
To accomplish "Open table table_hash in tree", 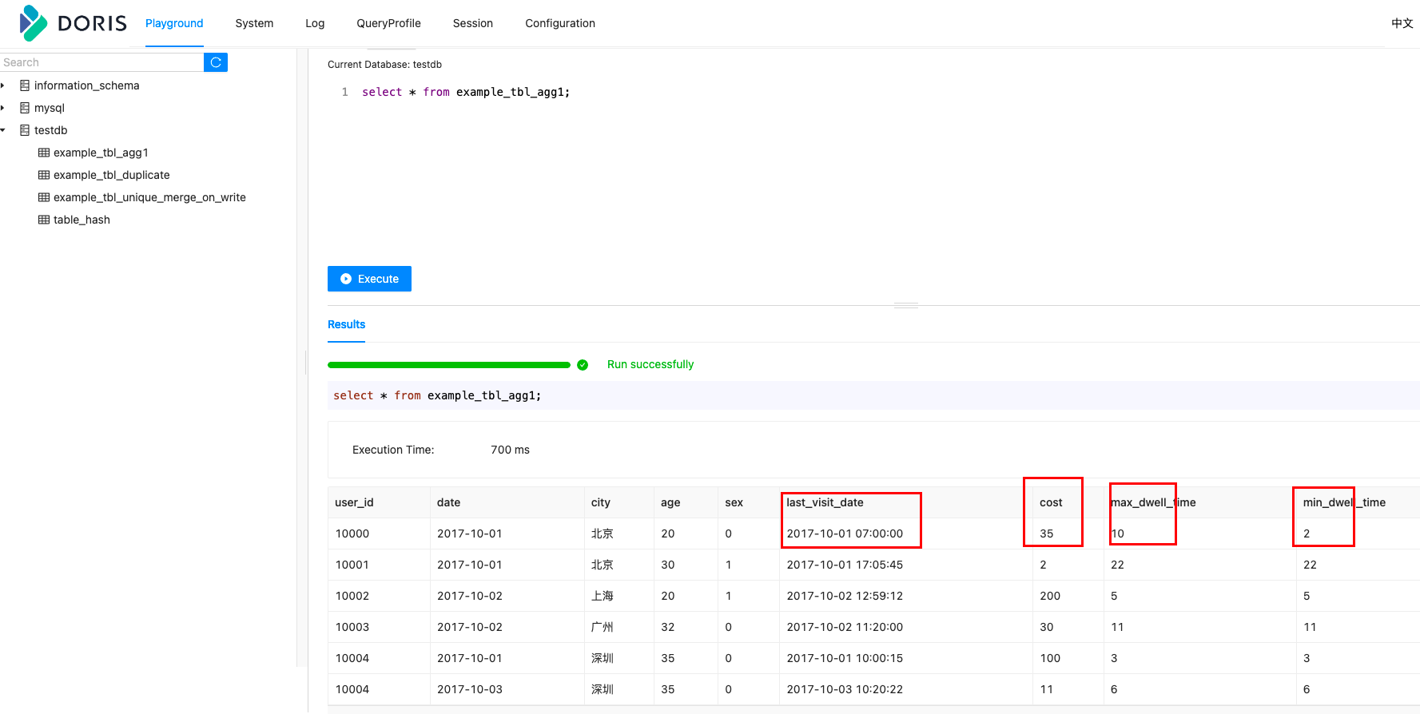I will pos(82,220).
